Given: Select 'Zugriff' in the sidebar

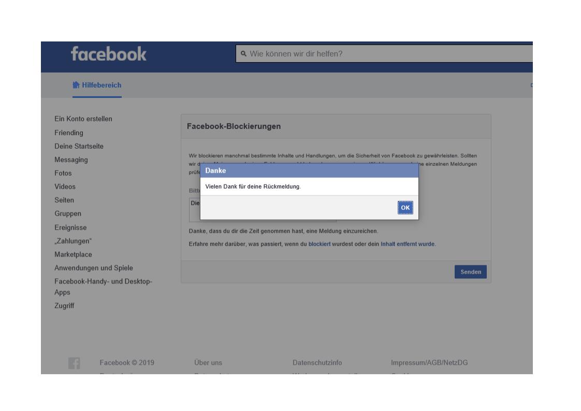Looking at the screenshot, I should tap(65, 306).
